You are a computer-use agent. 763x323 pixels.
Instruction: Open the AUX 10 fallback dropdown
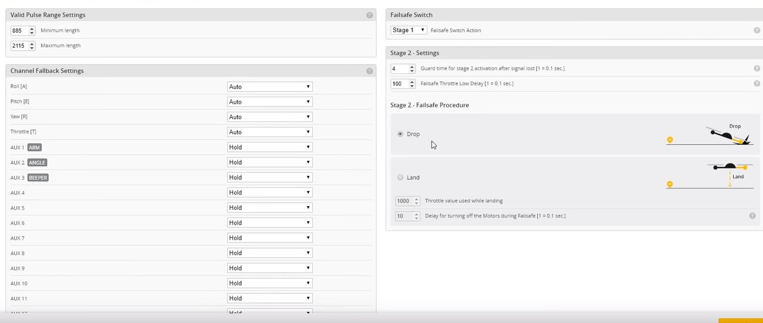(269, 283)
